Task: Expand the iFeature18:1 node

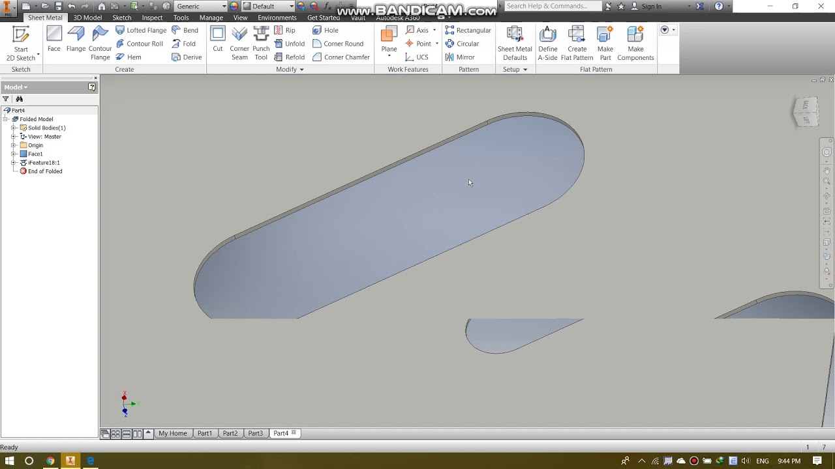Action: click(x=14, y=163)
